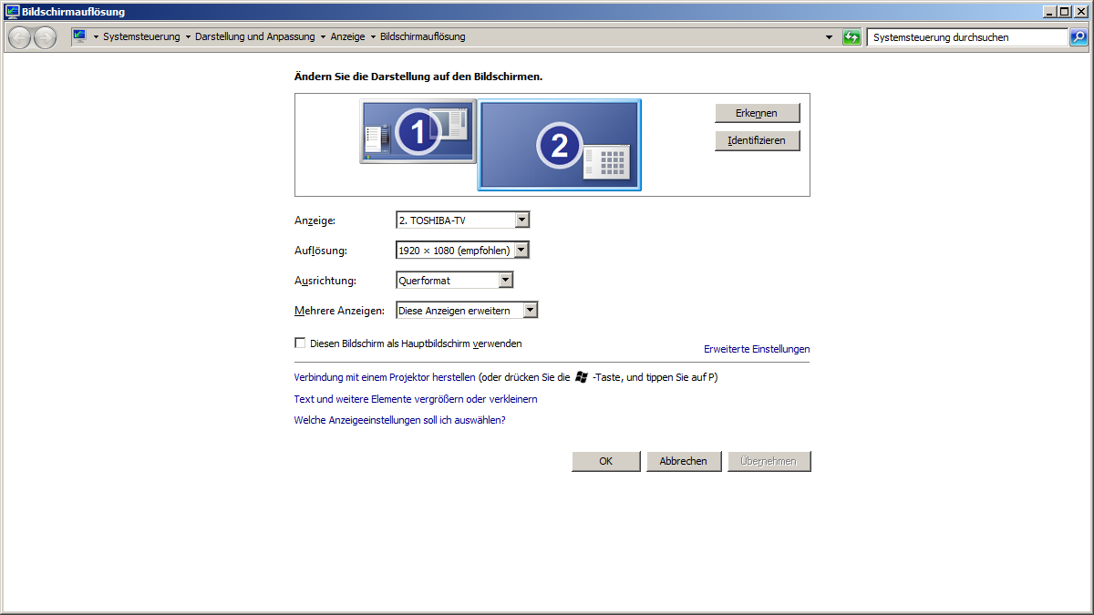This screenshot has height=615, width=1094.
Task: Click the refresh icon beside address bar
Action: (x=851, y=37)
